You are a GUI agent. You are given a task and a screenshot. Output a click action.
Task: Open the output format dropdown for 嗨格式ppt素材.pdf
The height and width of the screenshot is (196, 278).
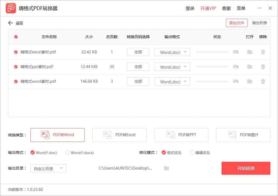172,67
